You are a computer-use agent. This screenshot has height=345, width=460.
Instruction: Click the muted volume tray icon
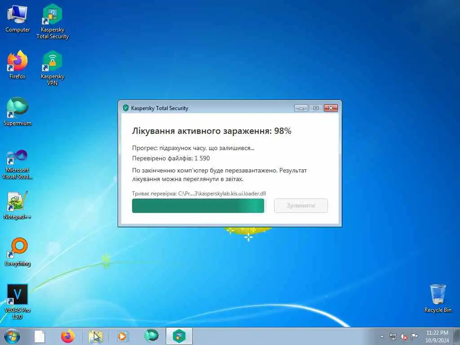[404, 337]
